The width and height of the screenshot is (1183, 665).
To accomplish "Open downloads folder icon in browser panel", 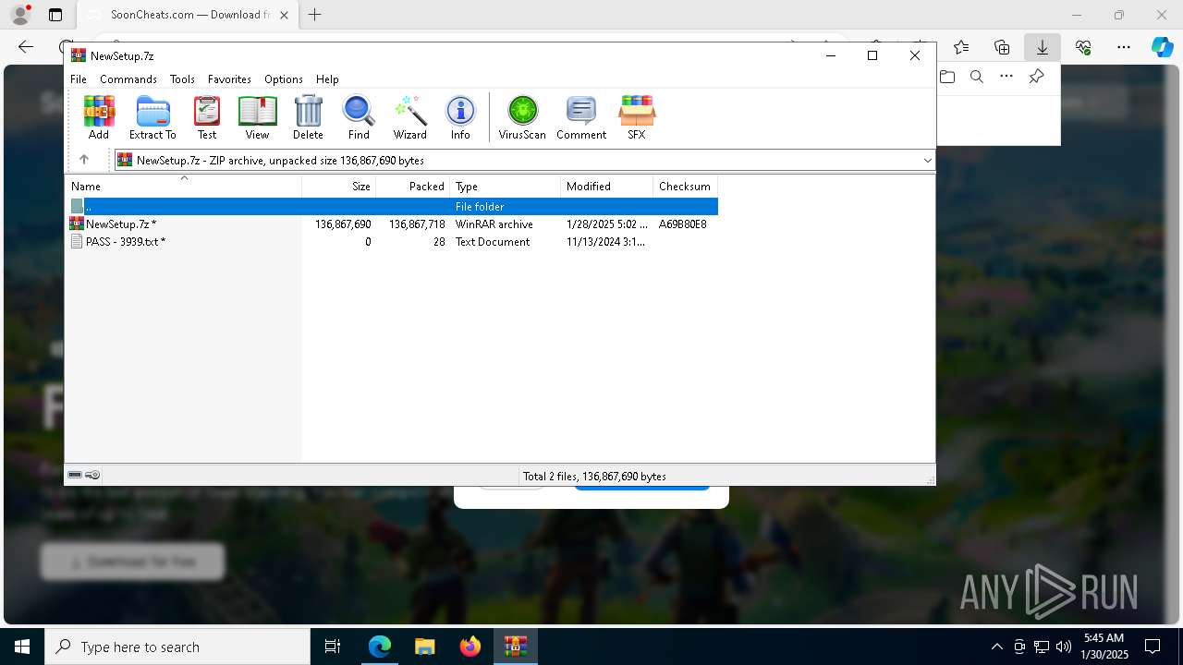I will tap(947, 77).
